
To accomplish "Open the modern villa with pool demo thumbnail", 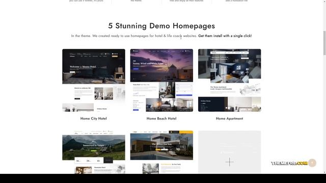I will (161, 152).
